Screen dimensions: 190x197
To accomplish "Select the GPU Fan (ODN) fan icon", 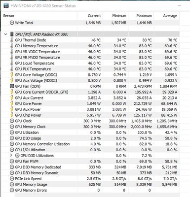I will (12, 86).
